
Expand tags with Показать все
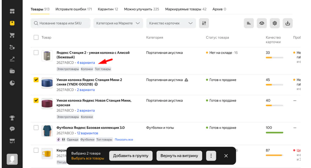124,140
